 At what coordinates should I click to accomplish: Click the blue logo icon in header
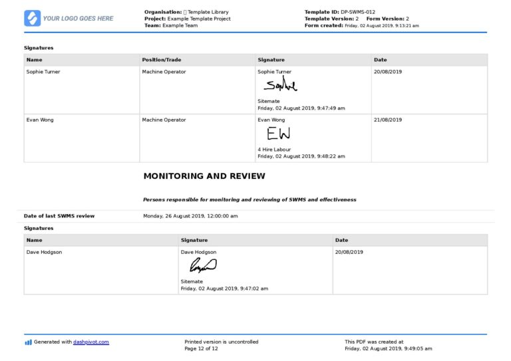point(32,18)
